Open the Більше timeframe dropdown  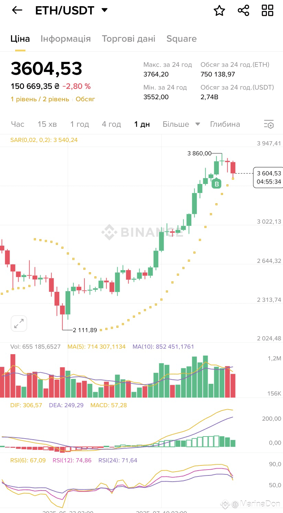point(181,124)
